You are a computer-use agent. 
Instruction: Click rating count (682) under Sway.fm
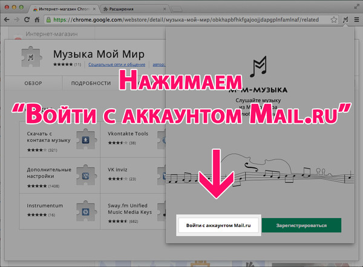(134, 222)
